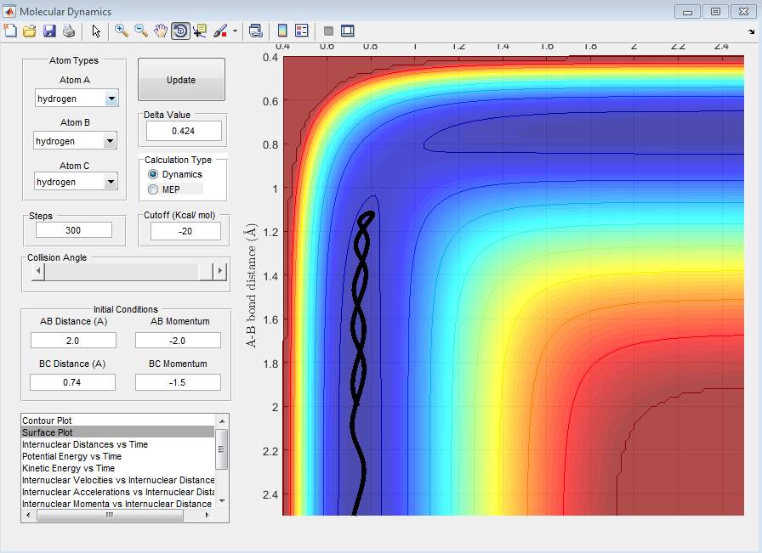Select the Dynamics calculation type
Image resolution: width=762 pixels, height=553 pixels.
point(154,174)
